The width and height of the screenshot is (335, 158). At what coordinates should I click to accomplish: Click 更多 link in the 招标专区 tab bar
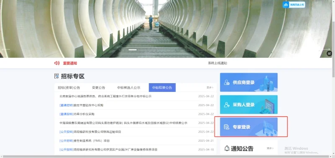pos(210,88)
